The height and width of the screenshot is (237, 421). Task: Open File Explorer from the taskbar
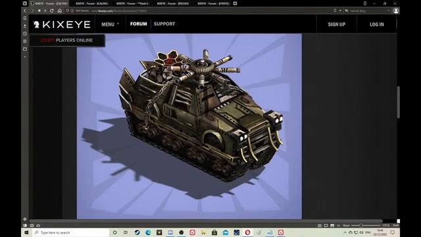pos(203,232)
